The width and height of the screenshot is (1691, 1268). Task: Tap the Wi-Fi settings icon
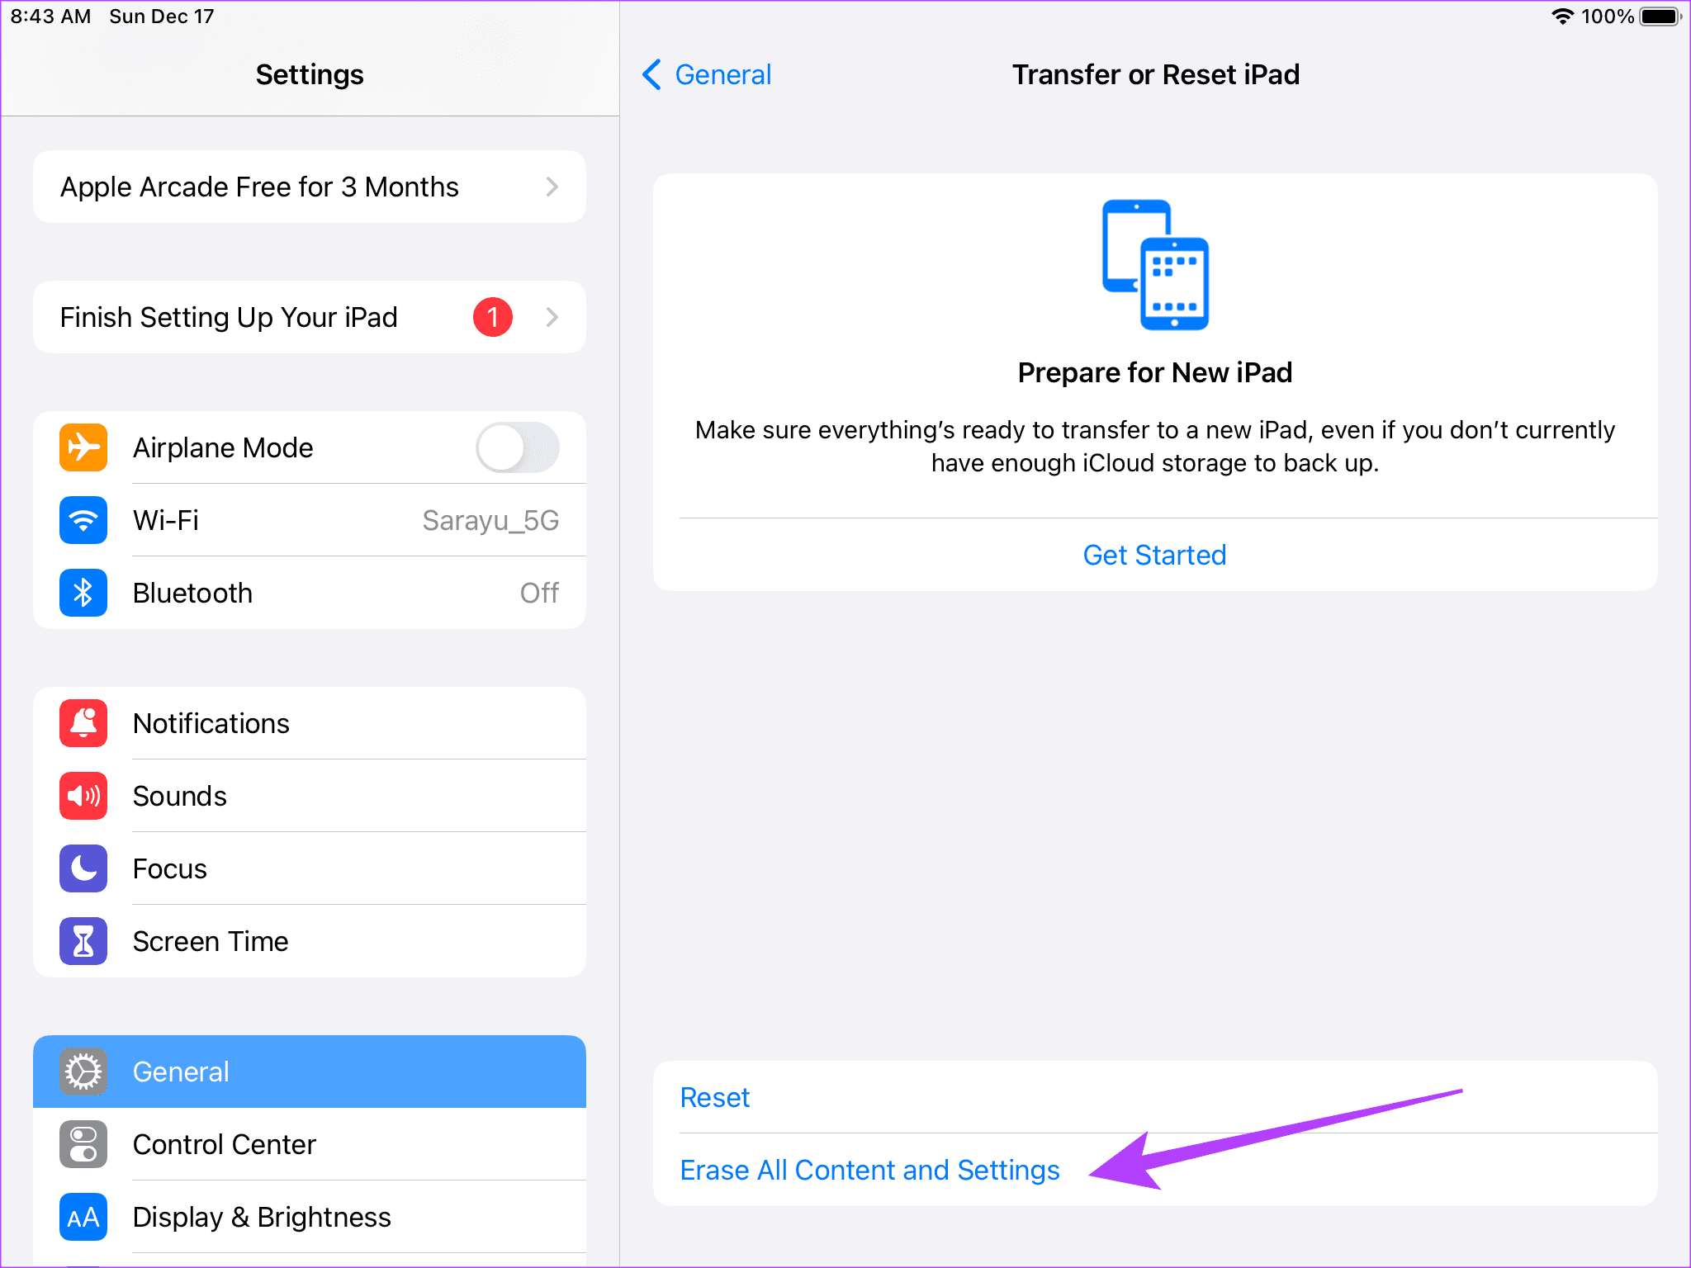83,519
